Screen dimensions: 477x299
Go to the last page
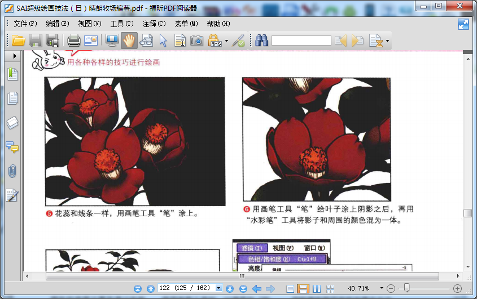click(243, 289)
